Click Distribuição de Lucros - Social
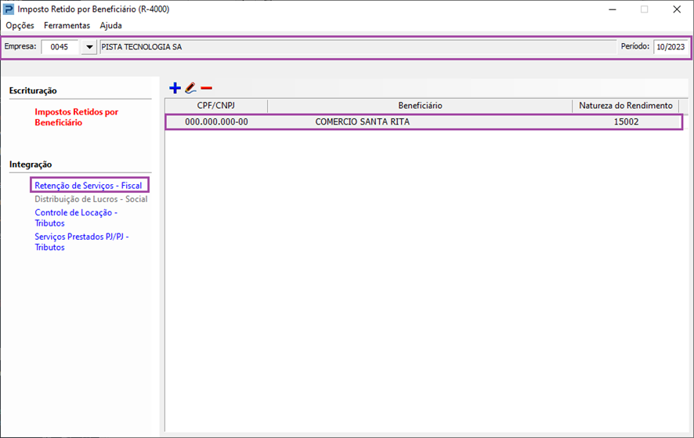 click(x=91, y=199)
